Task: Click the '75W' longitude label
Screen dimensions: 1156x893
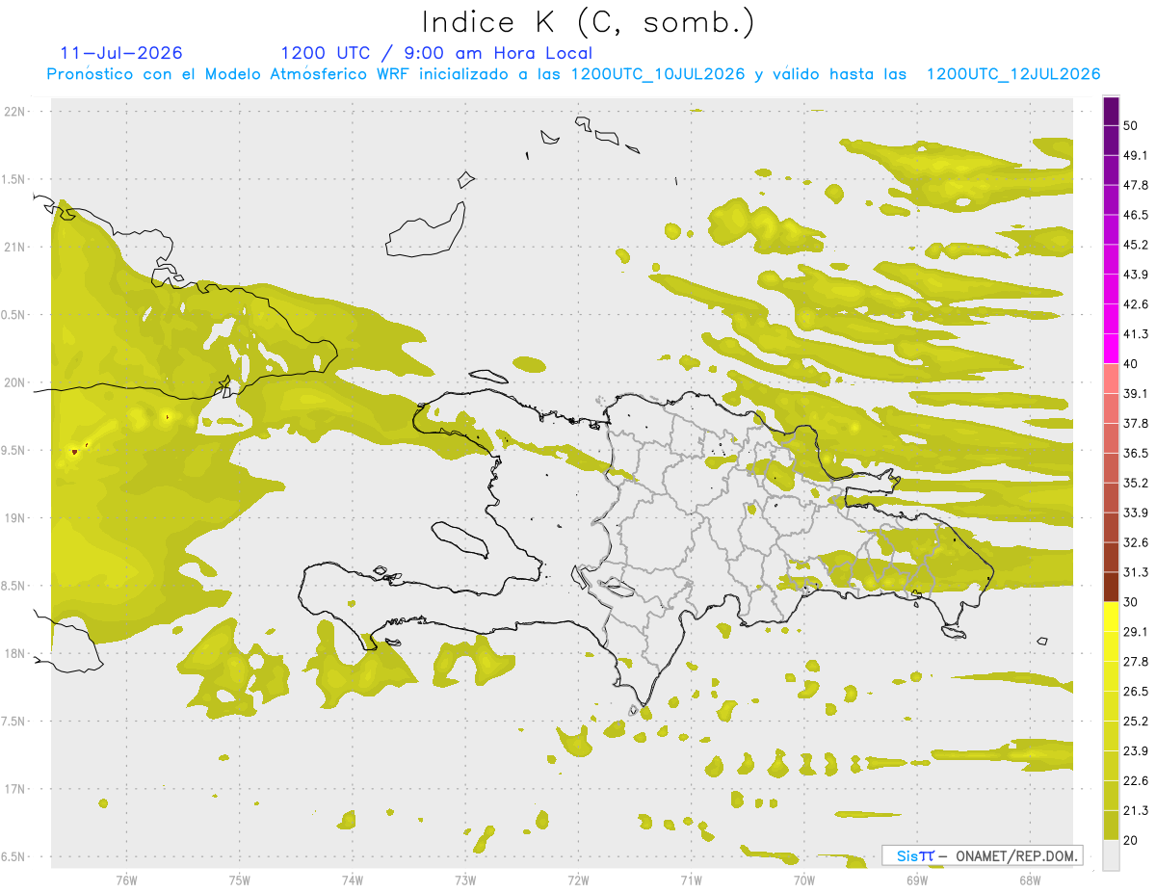Action: 239,880
